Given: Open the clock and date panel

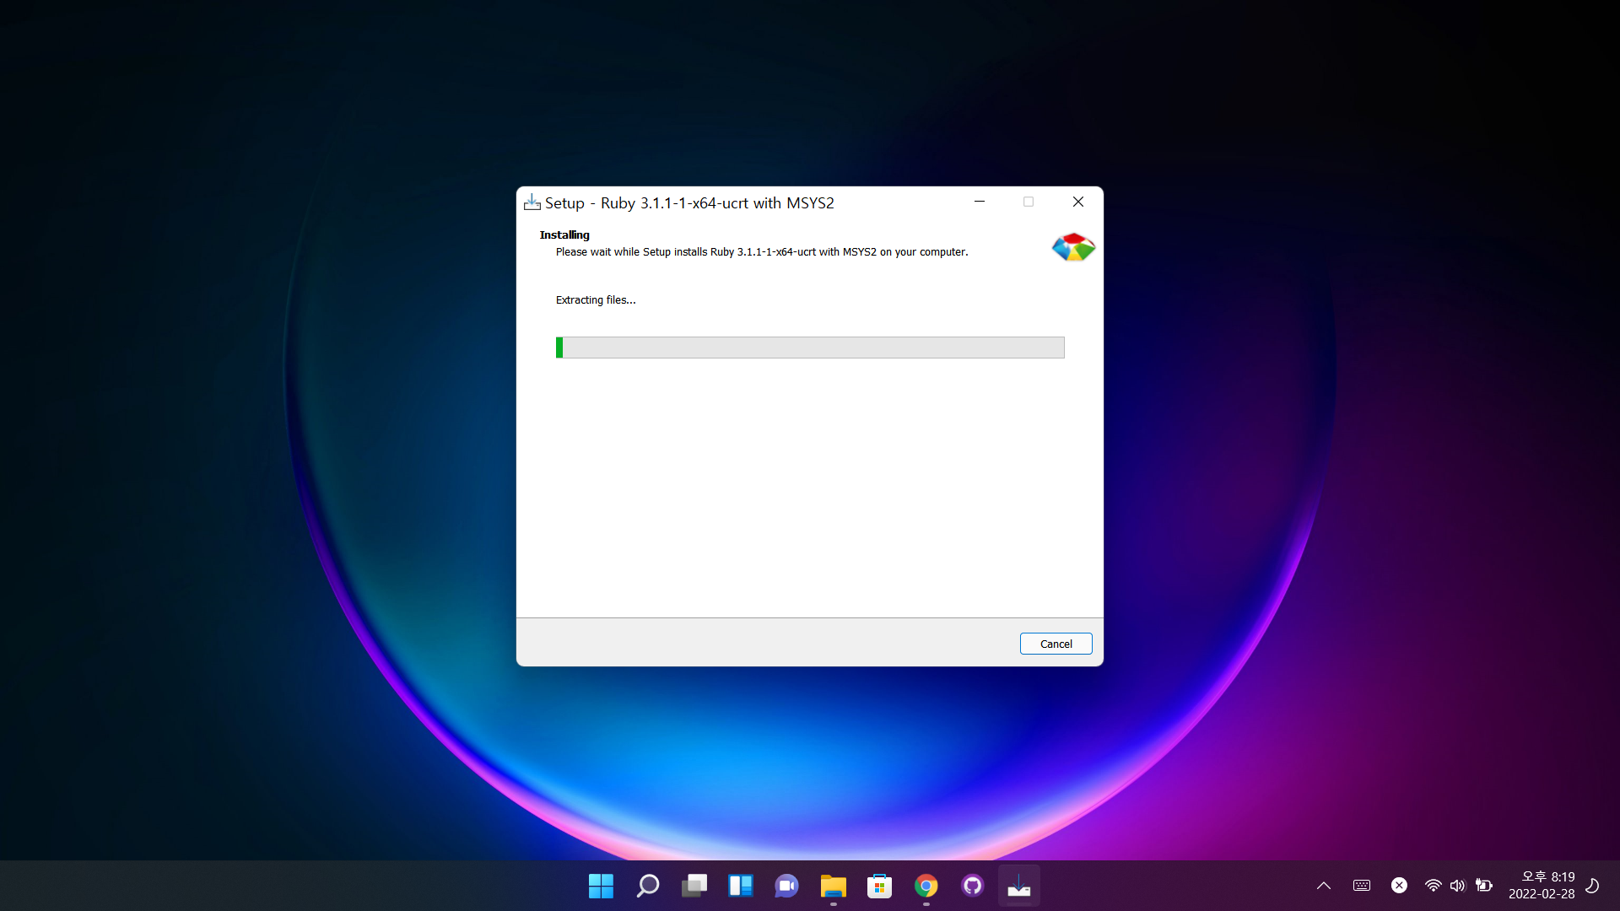Looking at the screenshot, I should click(x=1541, y=886).
